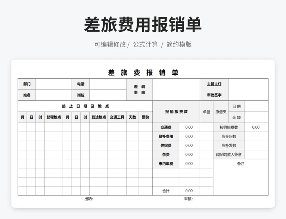Click the 票价 column header

[x=146, y=117]
